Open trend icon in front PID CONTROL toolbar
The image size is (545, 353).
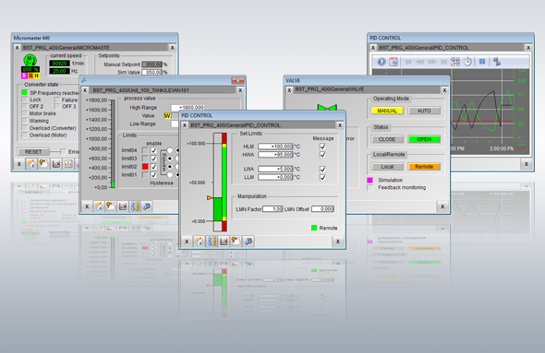click(224, 241)
